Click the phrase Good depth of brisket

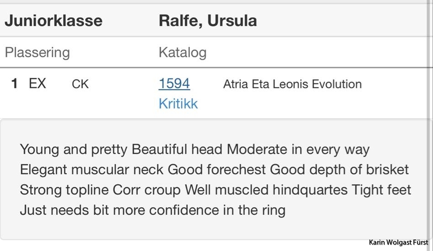339,170
